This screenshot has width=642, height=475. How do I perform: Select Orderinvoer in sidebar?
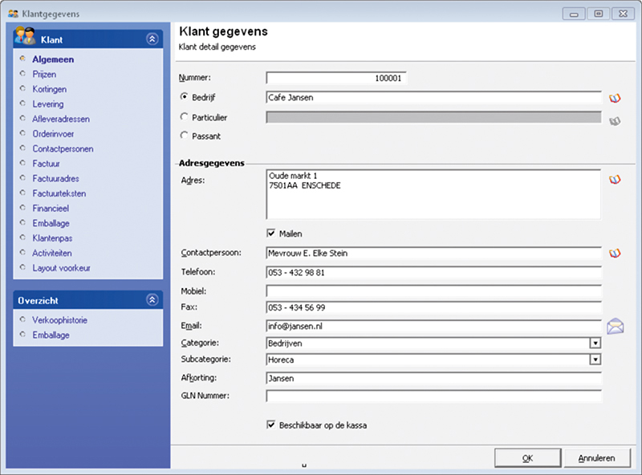point(53,134)
